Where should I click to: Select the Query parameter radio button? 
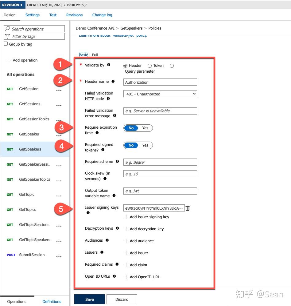click(x=172, y=66)
